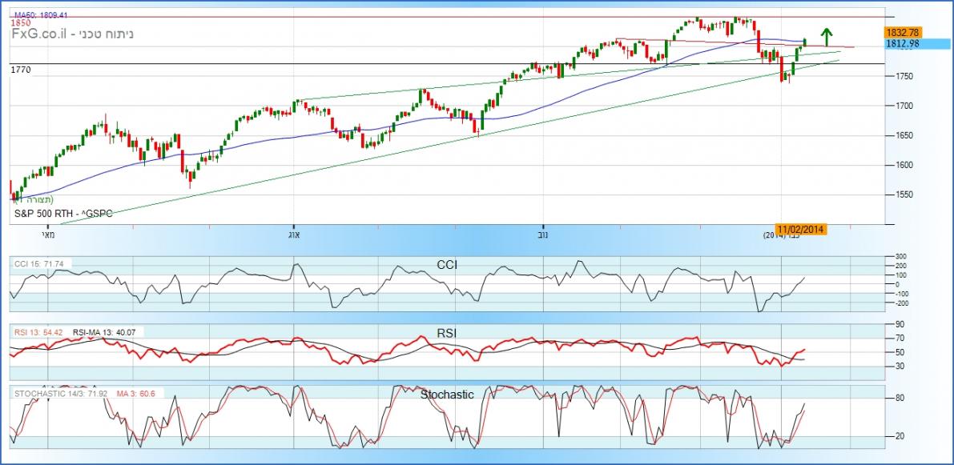Viewport: 954px width, 465px height.
Task: Click the green upward arrow annotation
Action: [x=827, y=36]
